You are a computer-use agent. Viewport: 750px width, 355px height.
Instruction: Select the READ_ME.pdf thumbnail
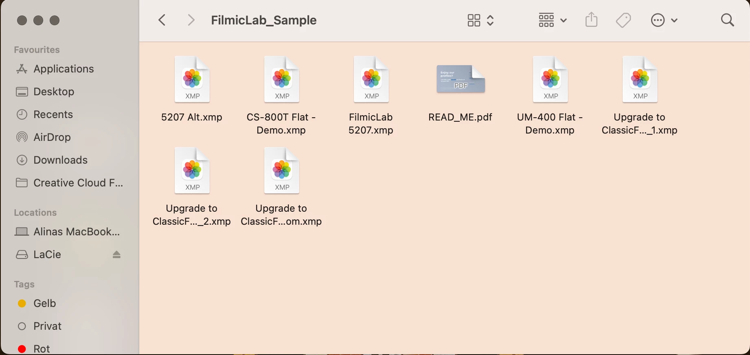(461, 79)
